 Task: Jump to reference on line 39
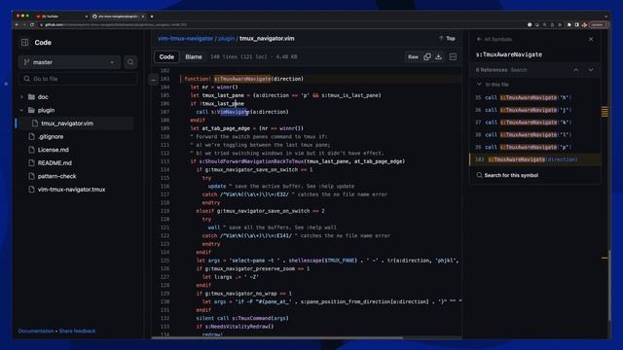click(x=534, y=147)
